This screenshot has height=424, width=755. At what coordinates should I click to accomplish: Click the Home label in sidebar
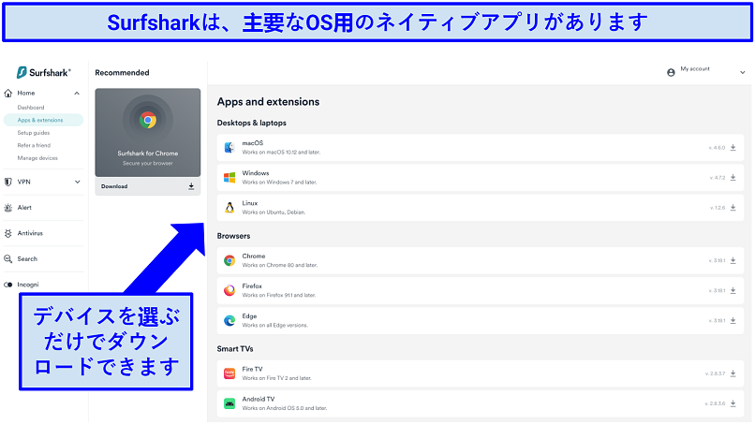coord(26,94)
